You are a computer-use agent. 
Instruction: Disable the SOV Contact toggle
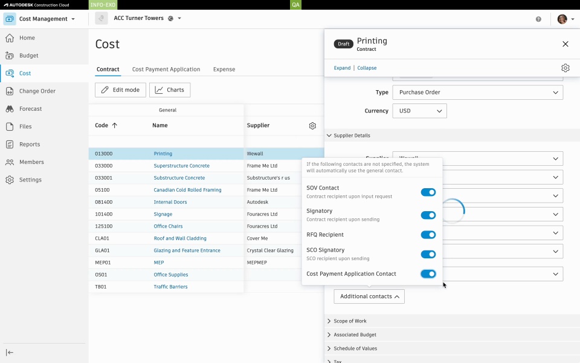coord(428,192)
